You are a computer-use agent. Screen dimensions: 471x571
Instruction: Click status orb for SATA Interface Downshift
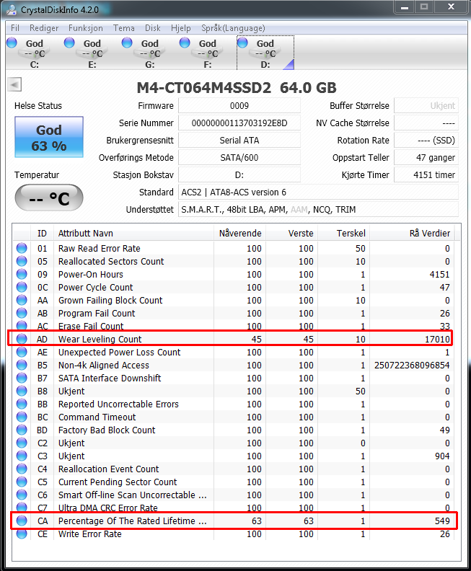click(22, 378)
